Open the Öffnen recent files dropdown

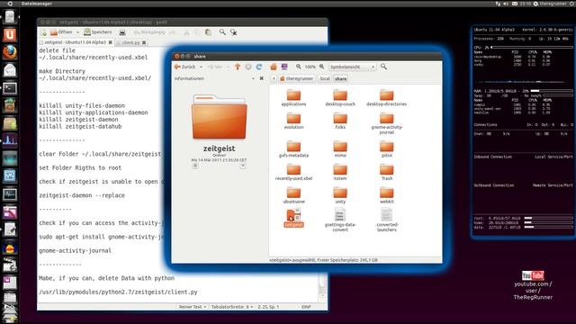pyautogui.click(x=77, y=32)
